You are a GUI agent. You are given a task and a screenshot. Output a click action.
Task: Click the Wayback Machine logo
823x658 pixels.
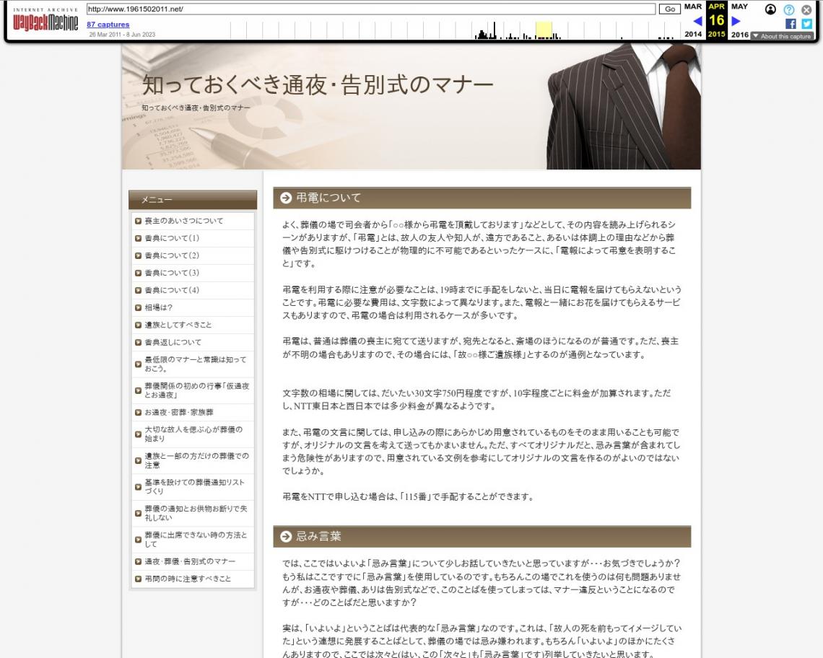click(45, 20)
